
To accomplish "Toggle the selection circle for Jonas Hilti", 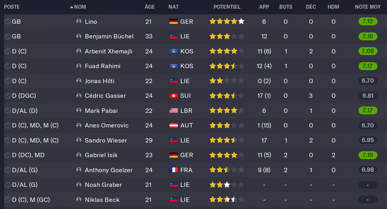I will [x=8, y=81].
